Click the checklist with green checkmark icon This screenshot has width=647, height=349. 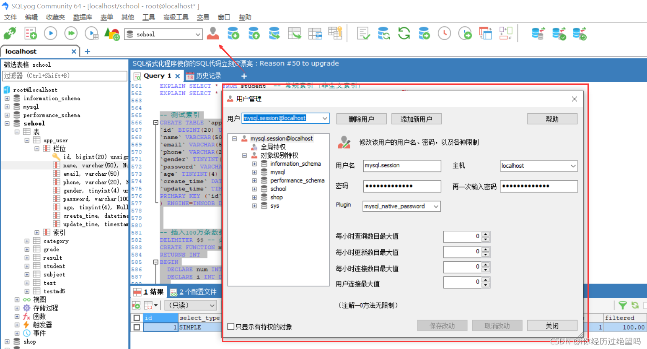coord(363,33)
